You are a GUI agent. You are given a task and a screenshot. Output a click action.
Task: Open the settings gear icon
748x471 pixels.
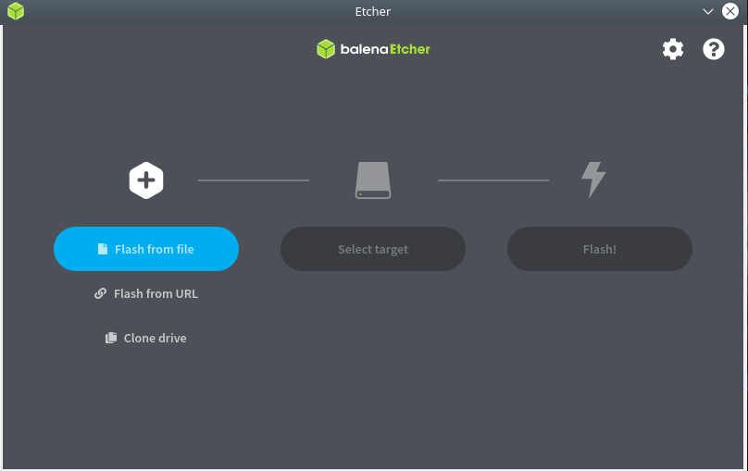coord(673,49)
